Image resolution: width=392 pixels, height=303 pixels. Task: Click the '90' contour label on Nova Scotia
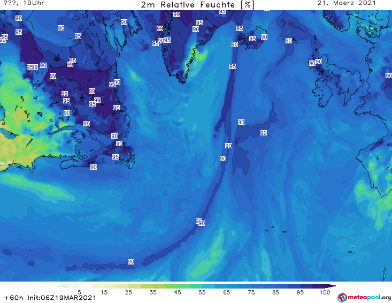tap(94, 167)
